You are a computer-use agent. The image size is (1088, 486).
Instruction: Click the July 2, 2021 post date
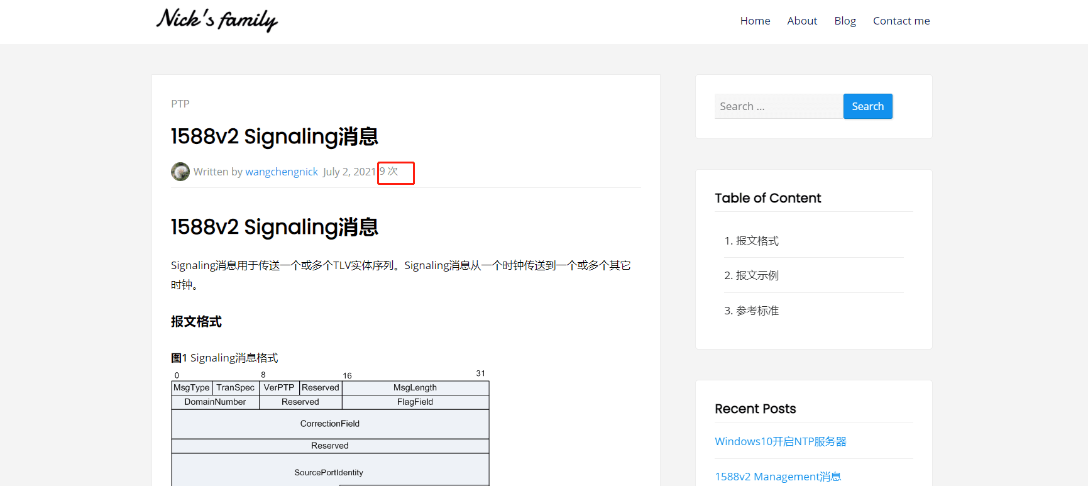pyautogui.click(x=349, y=172)
